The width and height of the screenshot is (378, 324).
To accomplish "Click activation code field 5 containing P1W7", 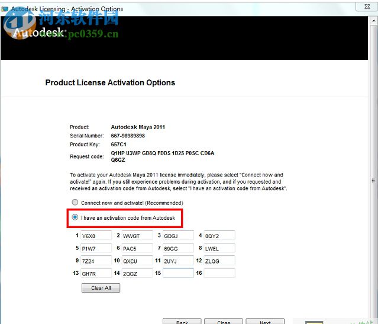I will 96,248.
